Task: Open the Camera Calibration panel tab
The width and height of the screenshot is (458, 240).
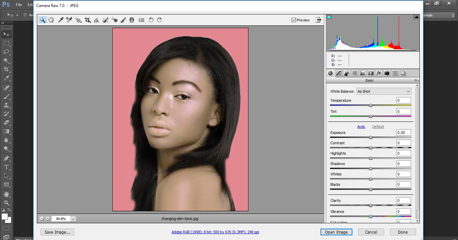Action: point(387,73)
